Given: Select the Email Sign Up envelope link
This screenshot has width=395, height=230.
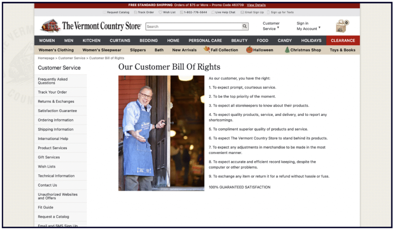Looking at the screenshot, I should tap(252, 12).
